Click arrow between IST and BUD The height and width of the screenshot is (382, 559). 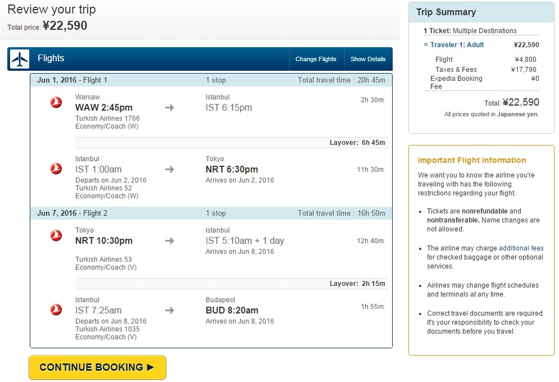170,310
